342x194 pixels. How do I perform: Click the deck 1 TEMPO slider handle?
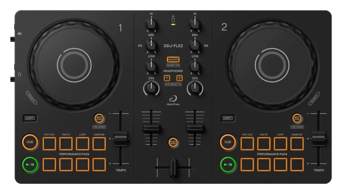[121, 138]
